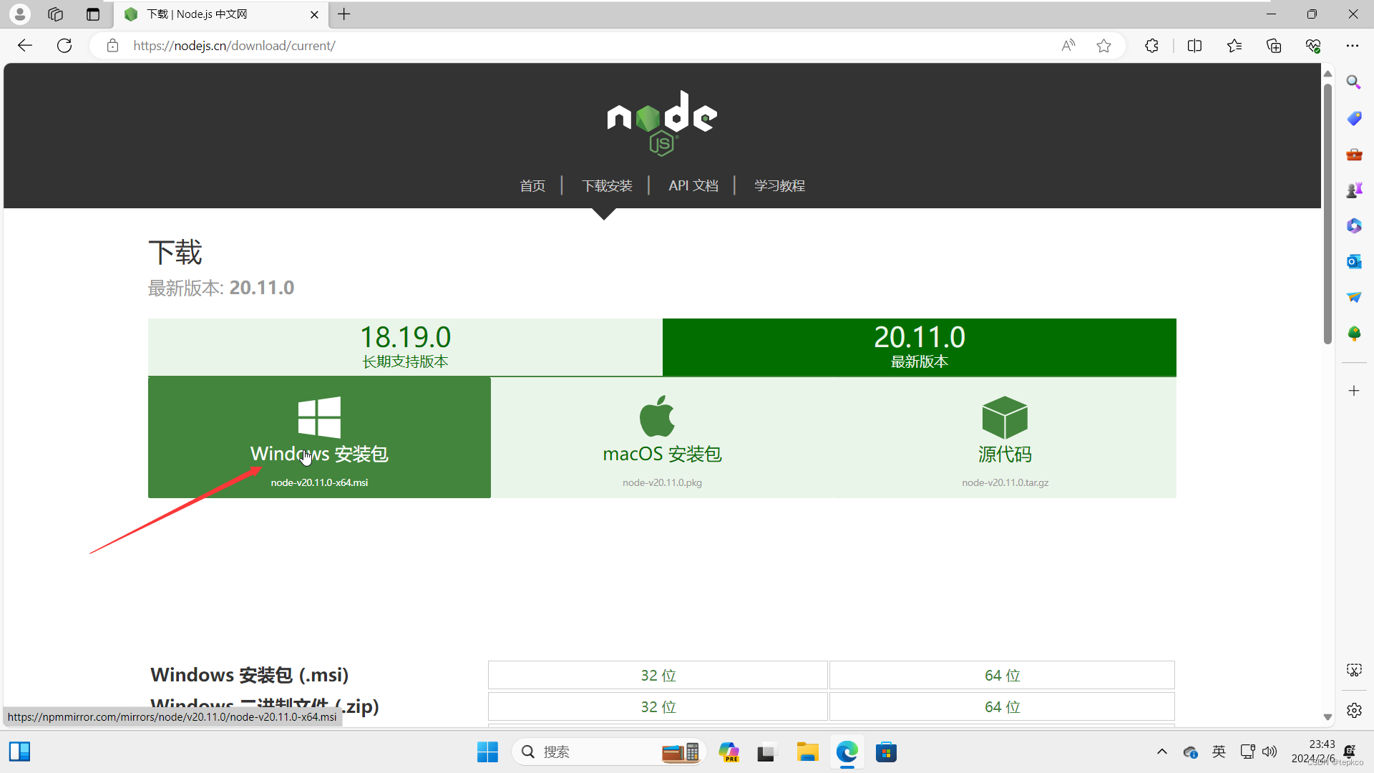Click 32 位 for Windows 二进制文件 (.zip)
This screenshot has width=1374, height=773.
click(658, 706)
